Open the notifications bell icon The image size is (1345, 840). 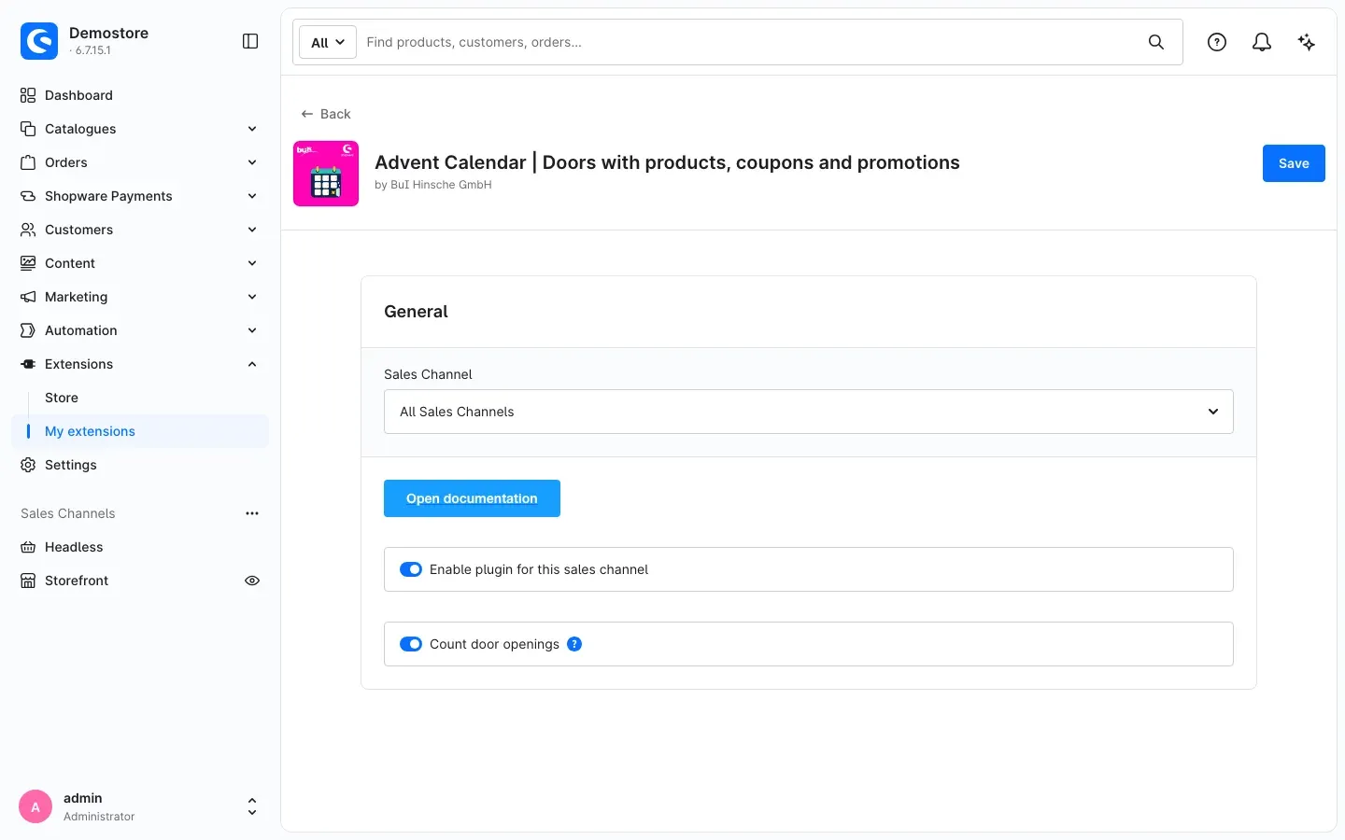(x=1262, y=42)
